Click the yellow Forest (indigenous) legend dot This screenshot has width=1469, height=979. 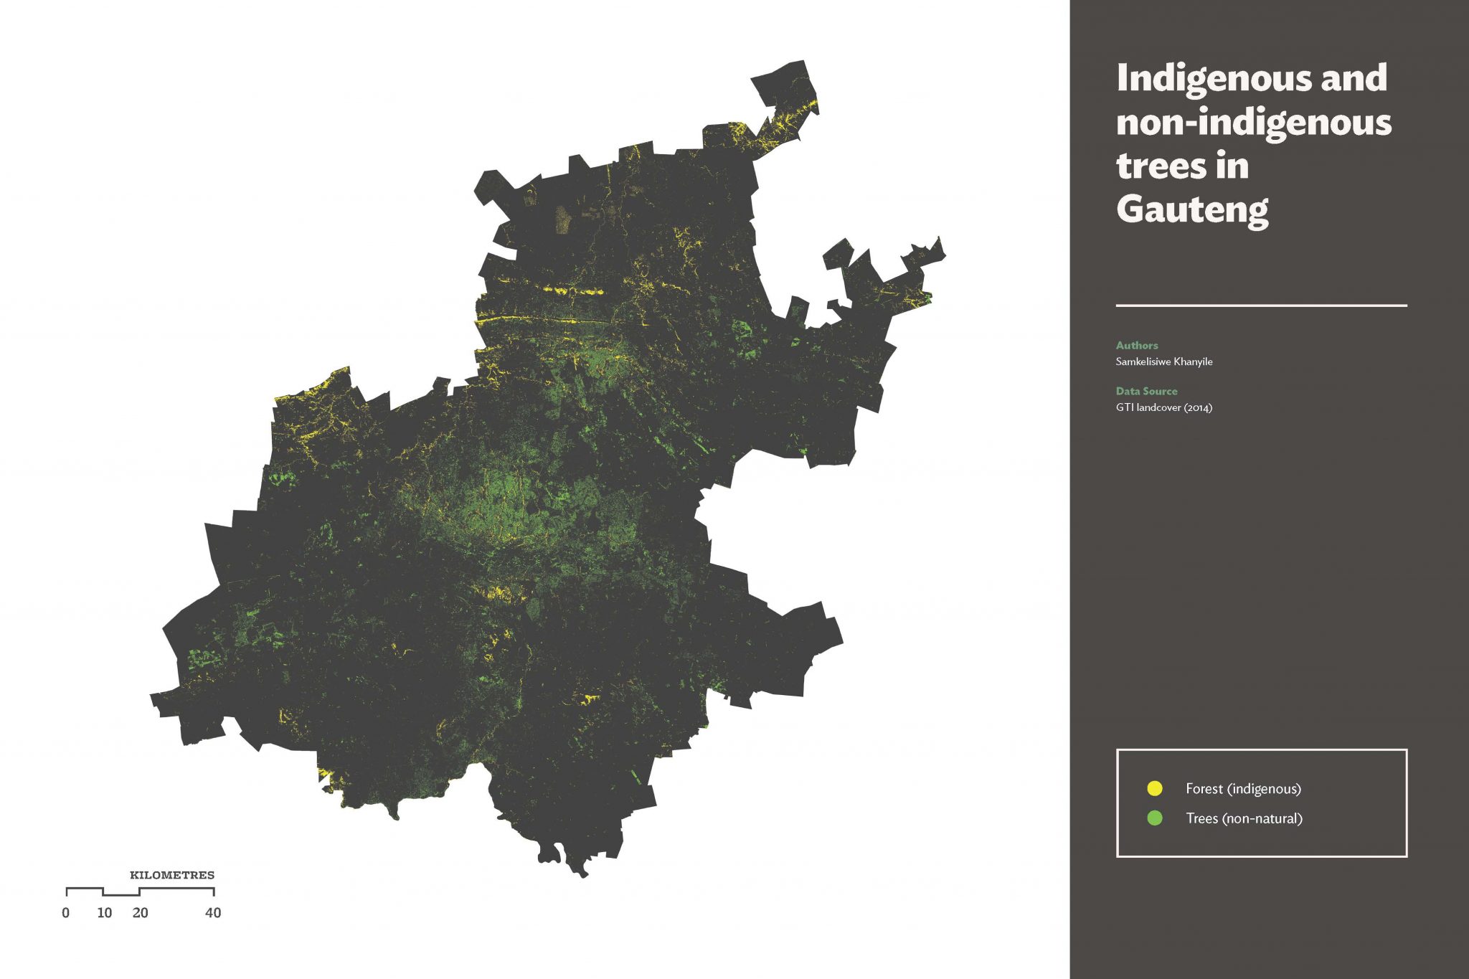click(x=1155, y=788)
